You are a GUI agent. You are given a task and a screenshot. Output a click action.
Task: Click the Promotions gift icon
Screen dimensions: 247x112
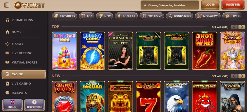[7, 20]
